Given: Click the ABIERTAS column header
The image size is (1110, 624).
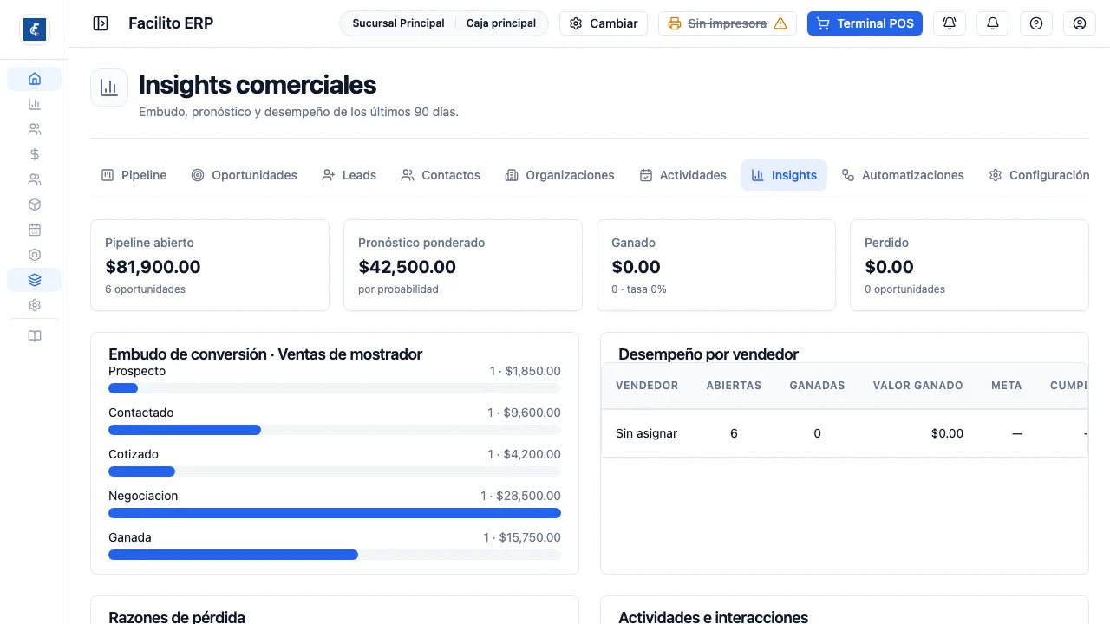Looking at the screenshot, I should [734, 386].
